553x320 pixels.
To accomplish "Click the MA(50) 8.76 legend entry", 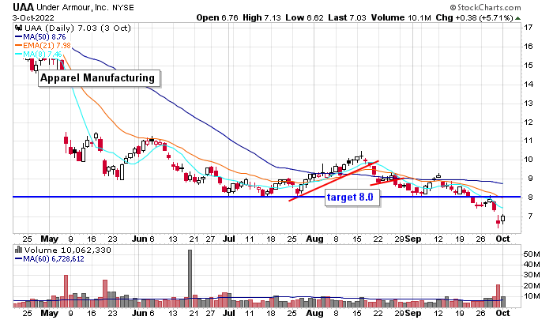I will pos(40,36).
